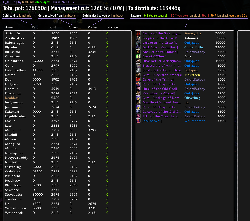Open the [Cape of the Trinity] link
Screen dimensions: 250x221
157,79
